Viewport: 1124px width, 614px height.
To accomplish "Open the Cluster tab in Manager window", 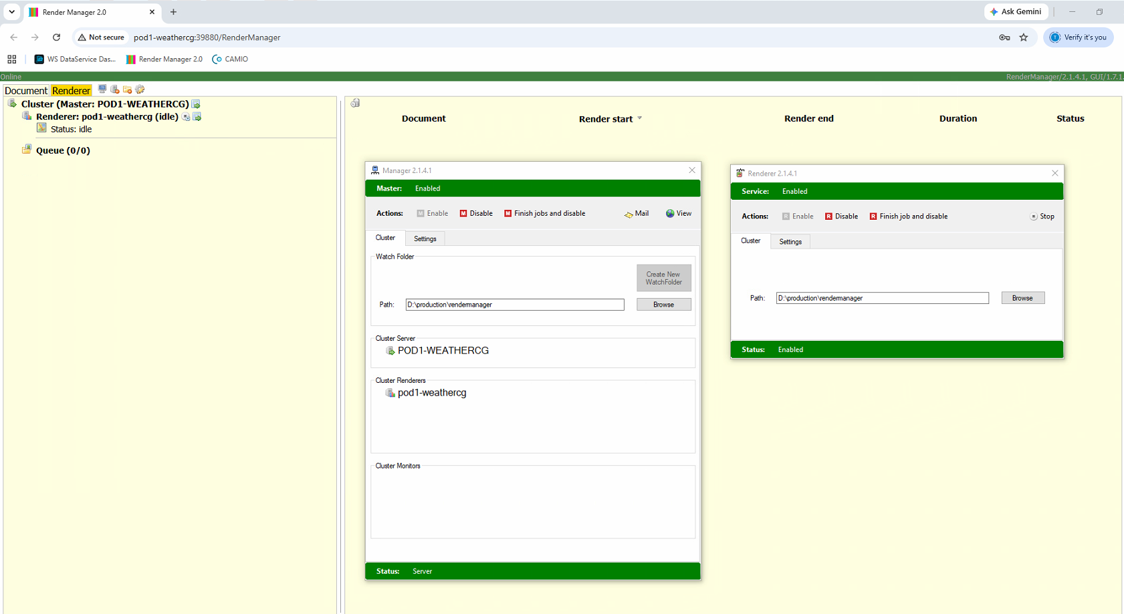I will tap(385, 238).
